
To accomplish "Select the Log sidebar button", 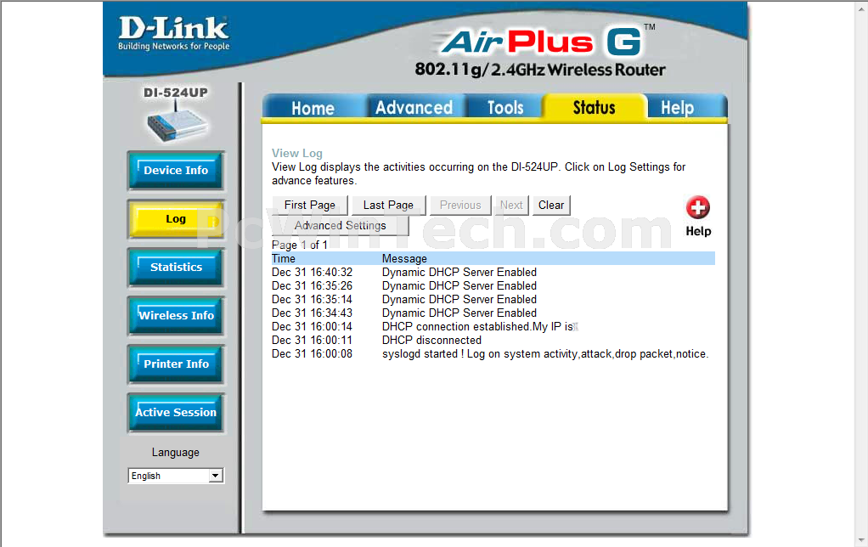I will 176,218.
